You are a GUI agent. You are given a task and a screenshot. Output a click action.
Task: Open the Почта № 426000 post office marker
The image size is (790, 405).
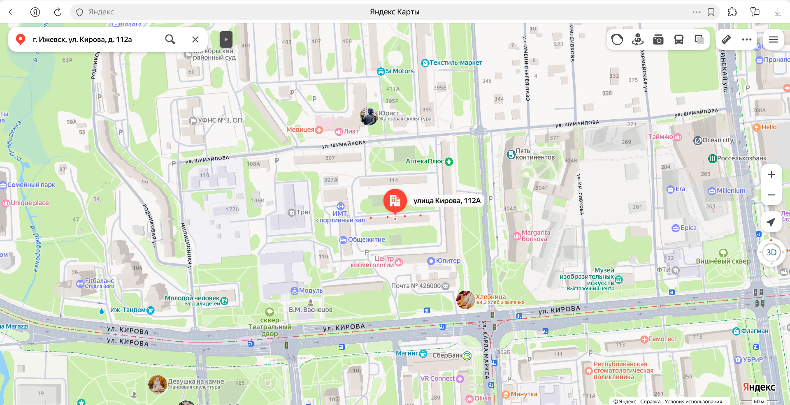tap(445, 286)
